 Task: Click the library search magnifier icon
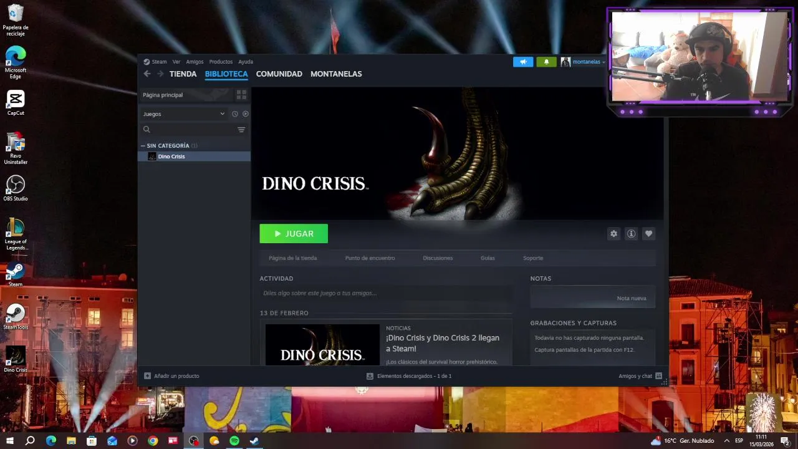point(147,130)
